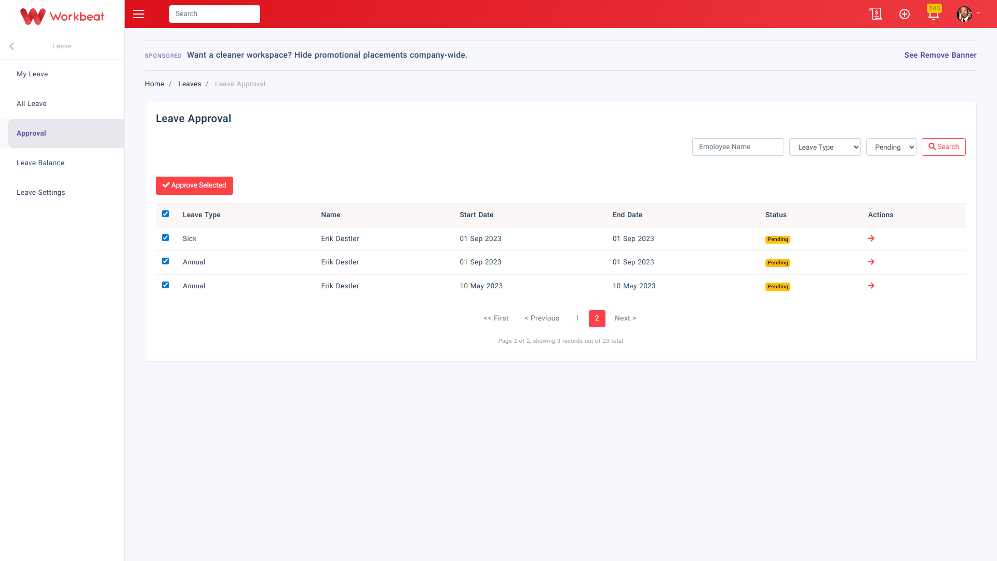
Task: Open the Pending status dropdown filter
Action: point(891,147)
